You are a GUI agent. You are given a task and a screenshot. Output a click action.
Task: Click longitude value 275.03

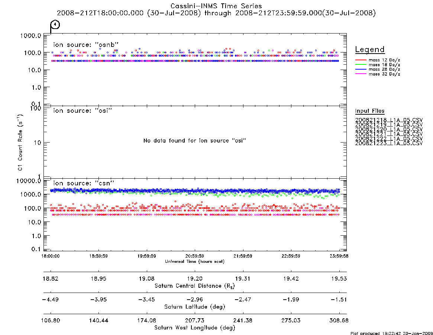(291, 320)
